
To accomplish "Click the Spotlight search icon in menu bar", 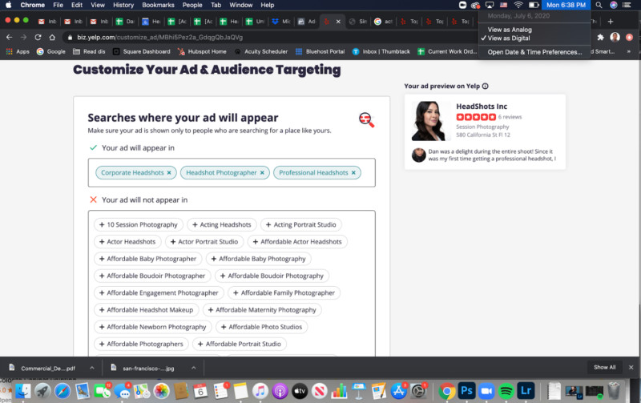I will 599,5.
